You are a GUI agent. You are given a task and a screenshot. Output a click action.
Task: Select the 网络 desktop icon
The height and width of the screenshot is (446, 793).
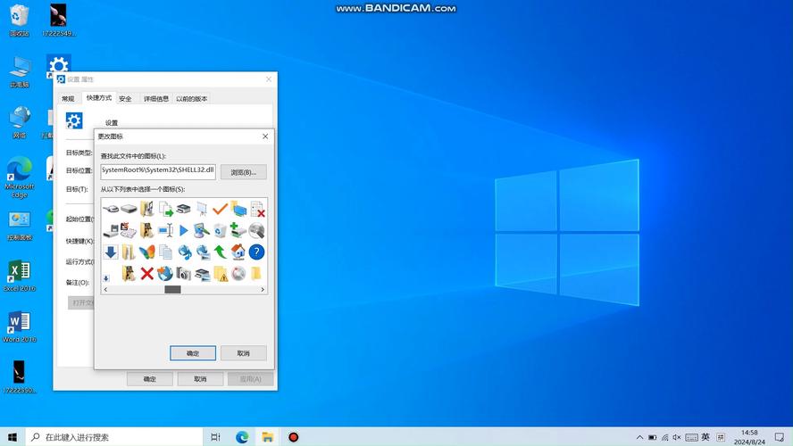coord(20,123)
